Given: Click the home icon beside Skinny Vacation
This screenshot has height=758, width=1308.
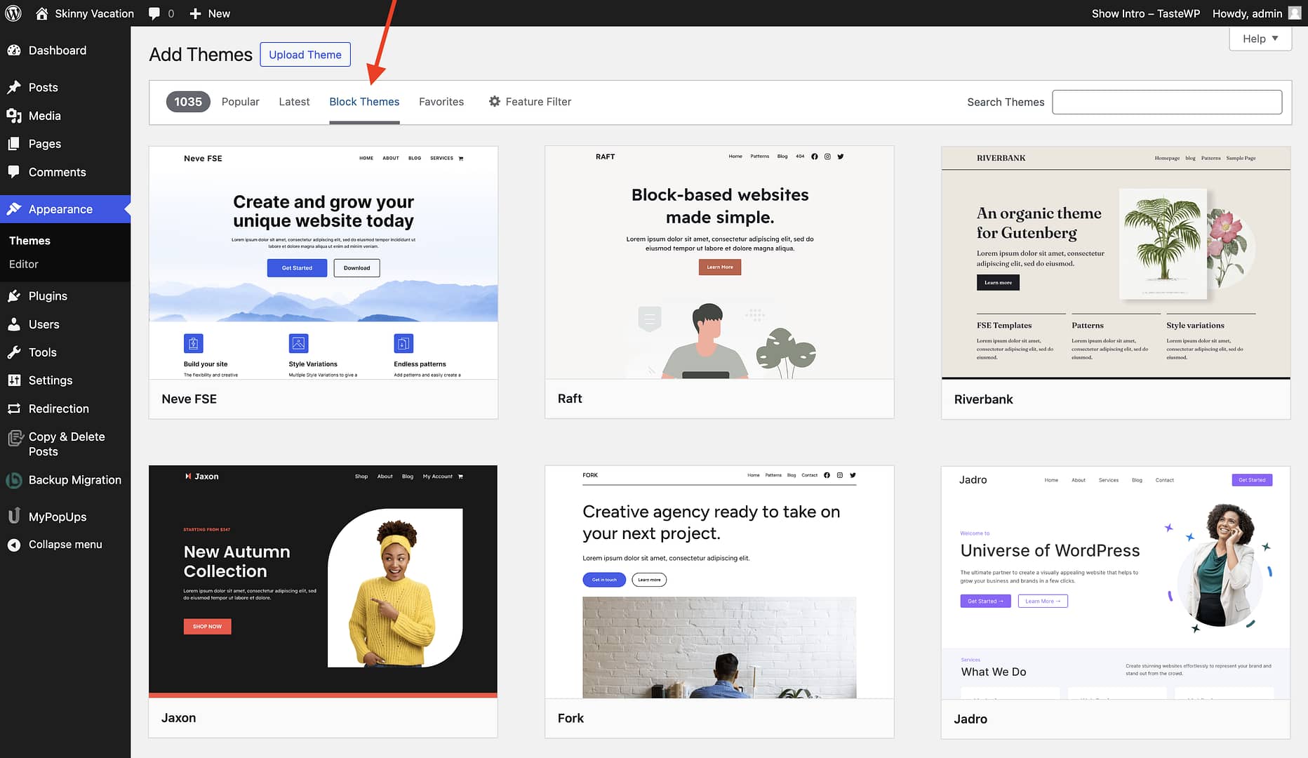Looking at the screenshot, I should [x=42, y=13].
